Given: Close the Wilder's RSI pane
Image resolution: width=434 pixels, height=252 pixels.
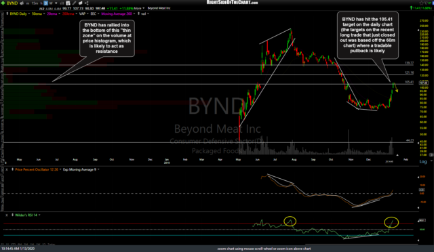Looking at the screenshot, I should (7, 215).
